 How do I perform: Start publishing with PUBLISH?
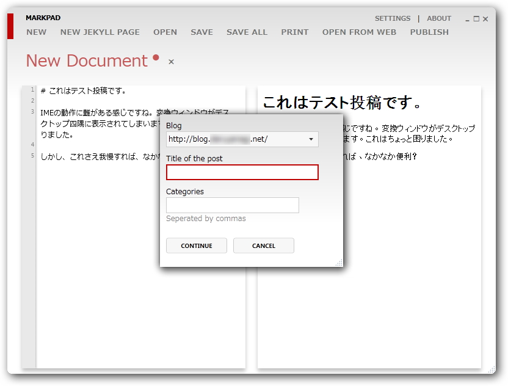(x=429, y=32)
